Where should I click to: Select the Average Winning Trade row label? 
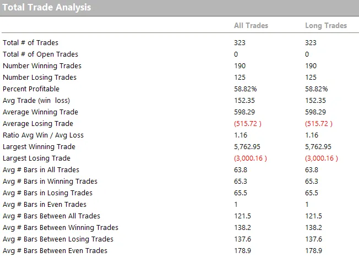(40, 112)
